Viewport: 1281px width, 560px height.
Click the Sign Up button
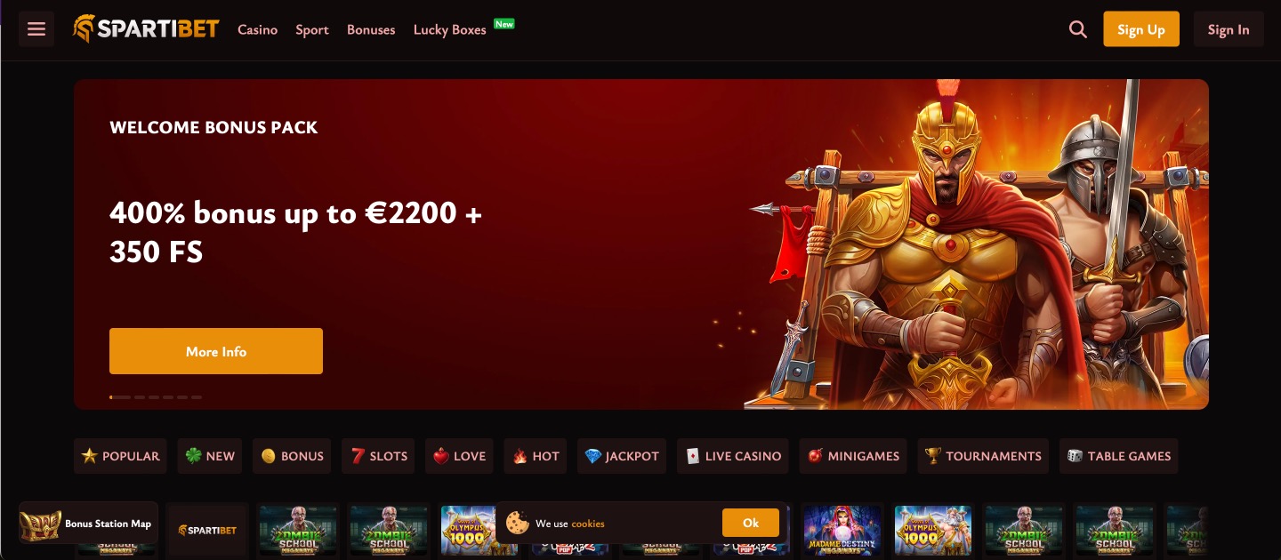1141,29
